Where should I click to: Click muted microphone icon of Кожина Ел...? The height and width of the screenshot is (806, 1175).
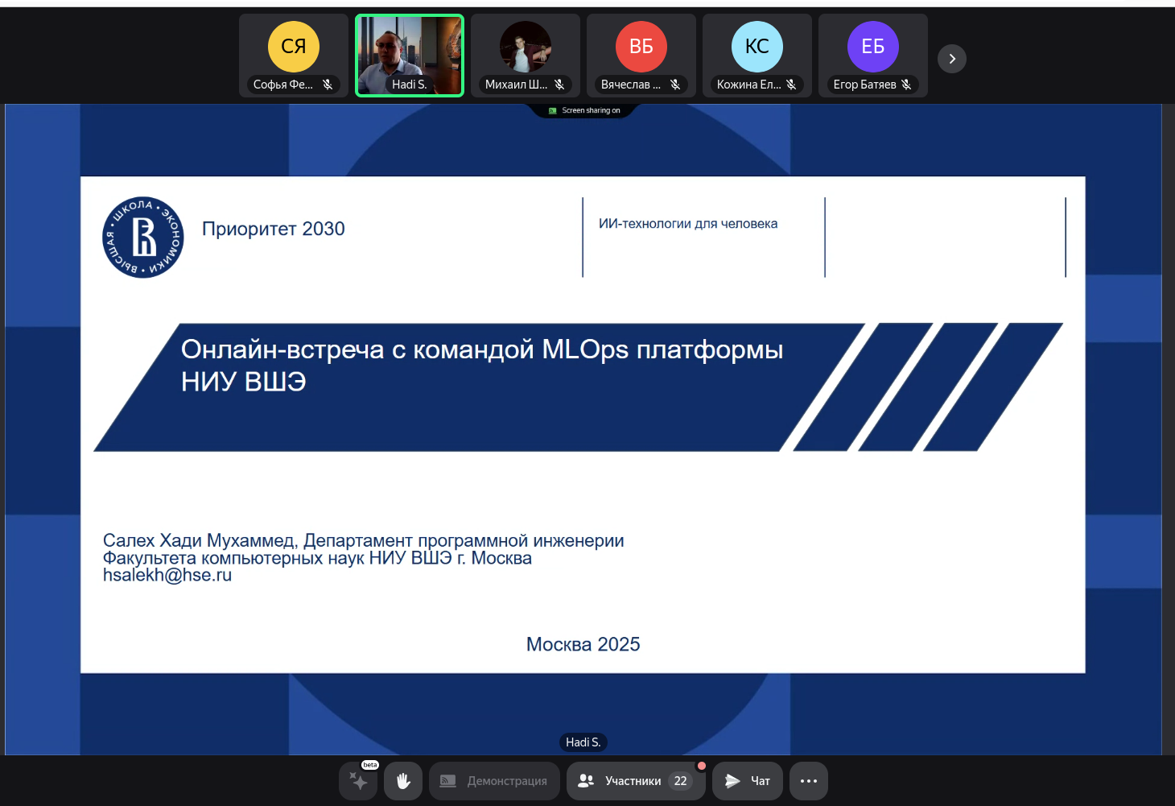[x=791, y=85]
